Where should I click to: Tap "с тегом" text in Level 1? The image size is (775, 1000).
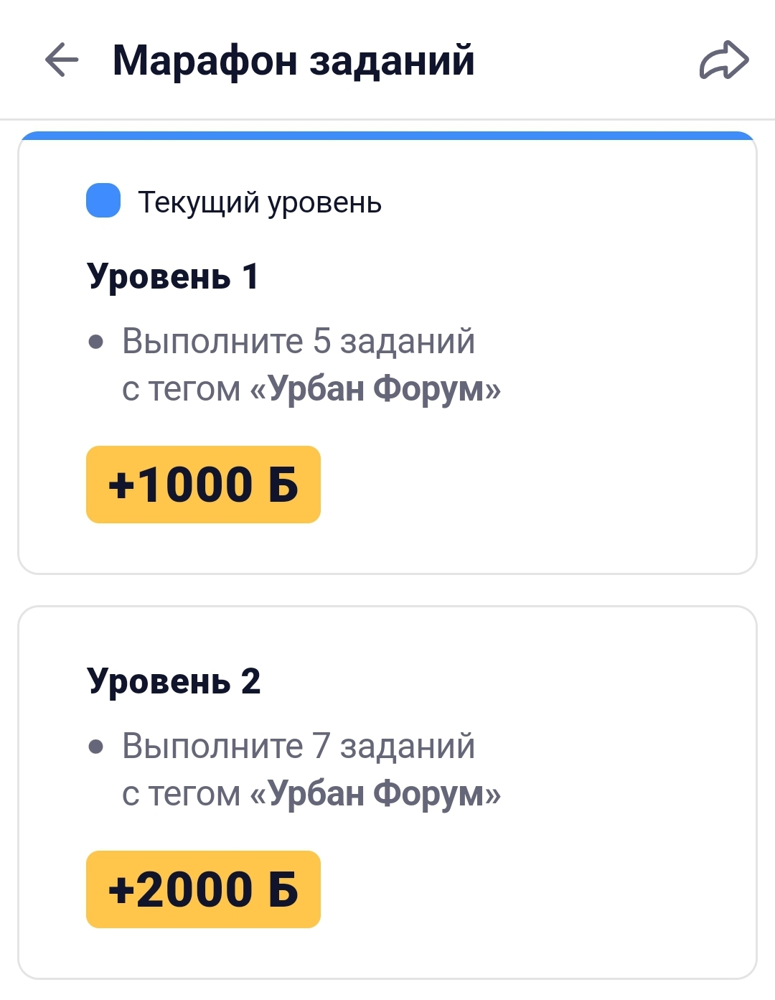pyautogui.click(x=182, y=390)
